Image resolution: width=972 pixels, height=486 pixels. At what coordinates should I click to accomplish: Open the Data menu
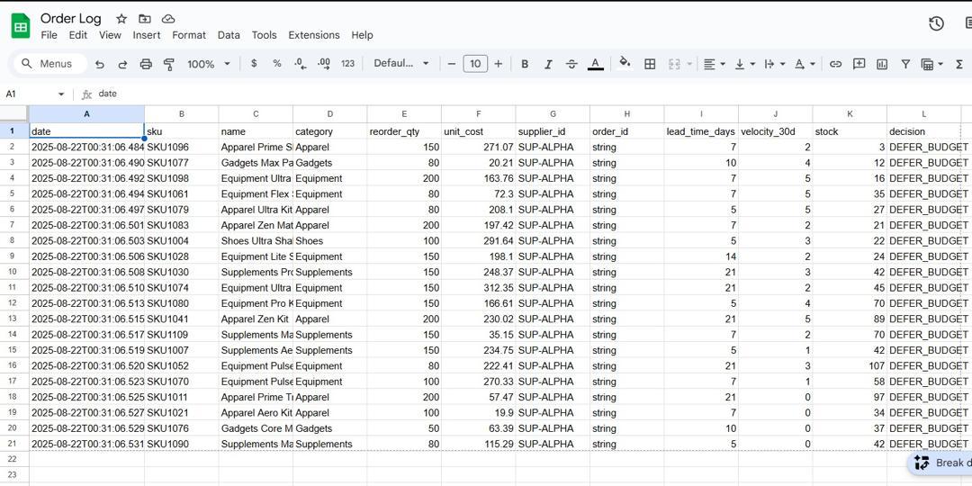(229, 35)
